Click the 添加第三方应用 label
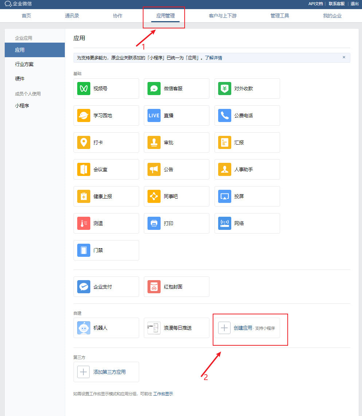The height and width of the screenshot is (416, 362). [110, 372]
